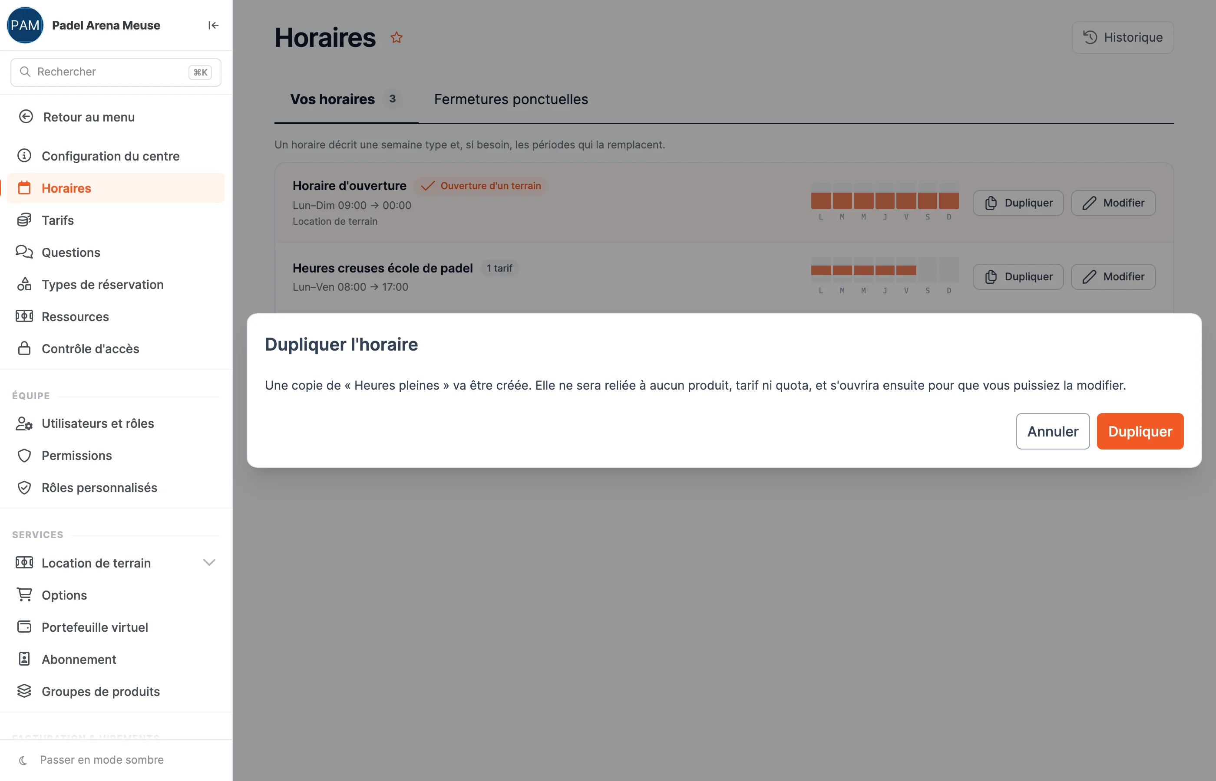Screen dimensions: 1216x781
Task: Select Horaires in the sidebar
Action: point(116,187)
